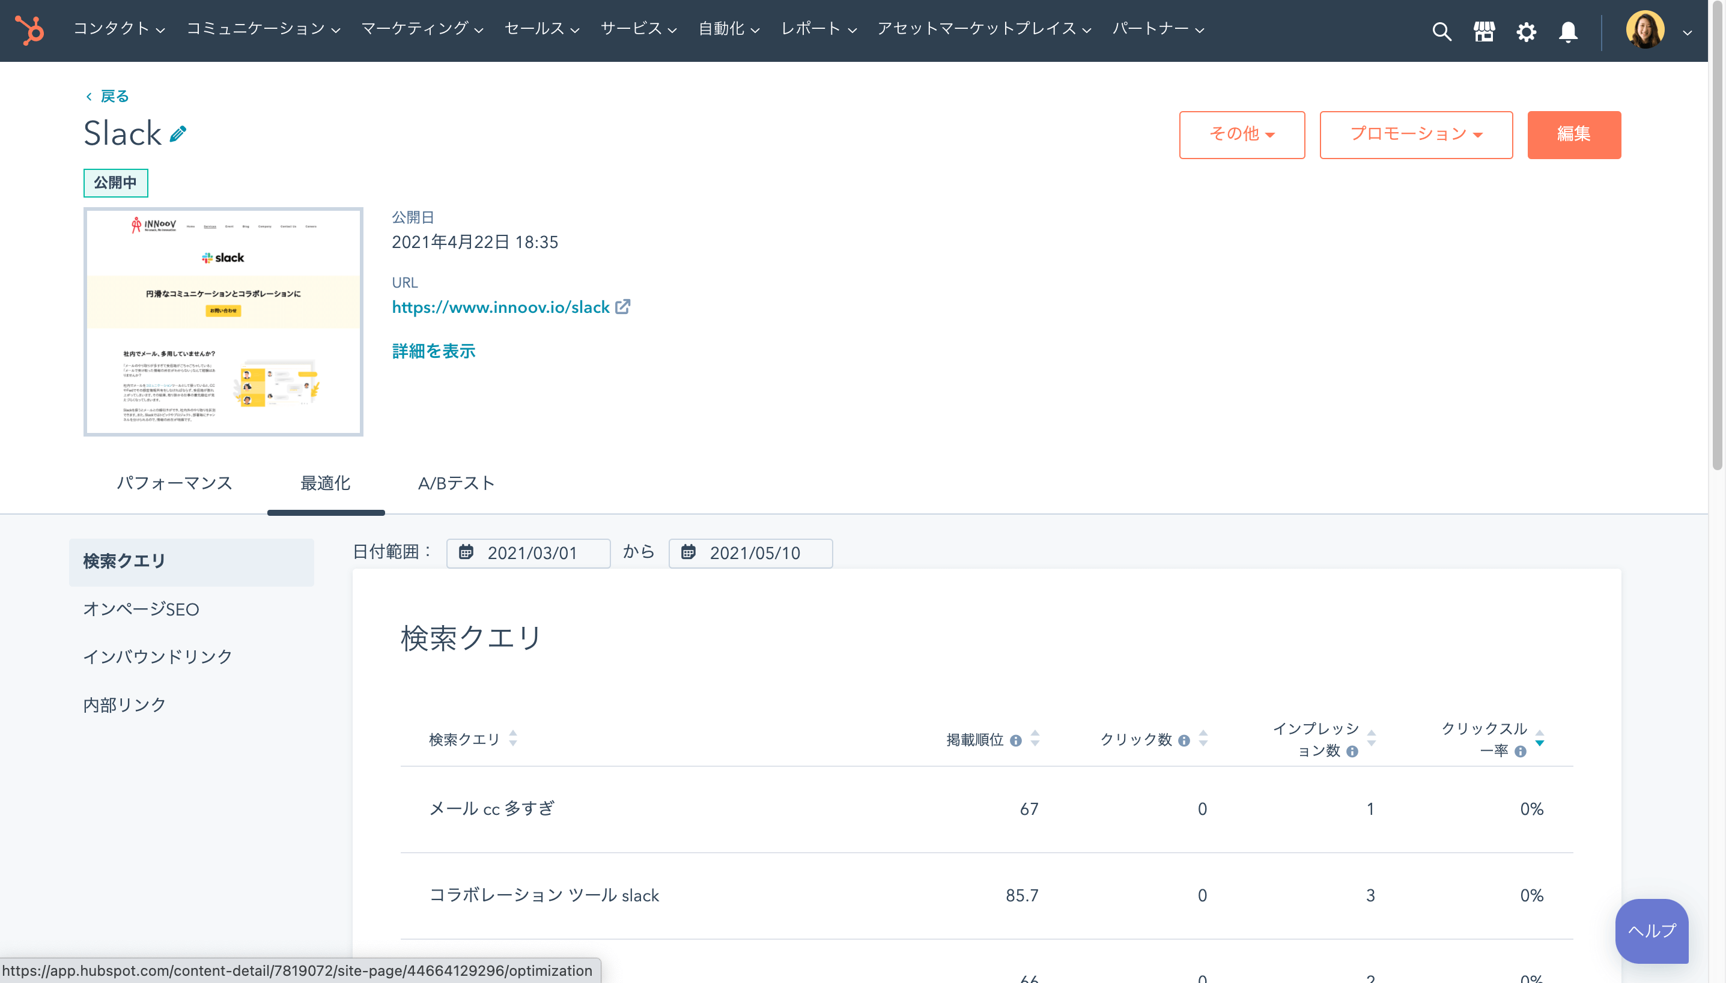Image resolution: width=1726 pixels, height=983 pixels.
Task: Select the 最適化 tab
Action: [x=326, y=483]
